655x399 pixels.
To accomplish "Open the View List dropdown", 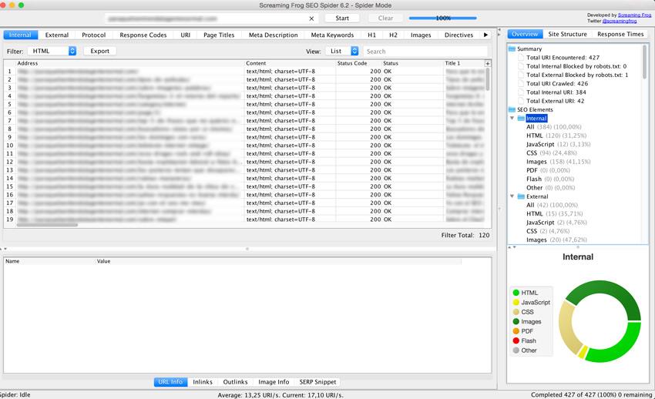I will pyautogui.click(x=342, y=51).
